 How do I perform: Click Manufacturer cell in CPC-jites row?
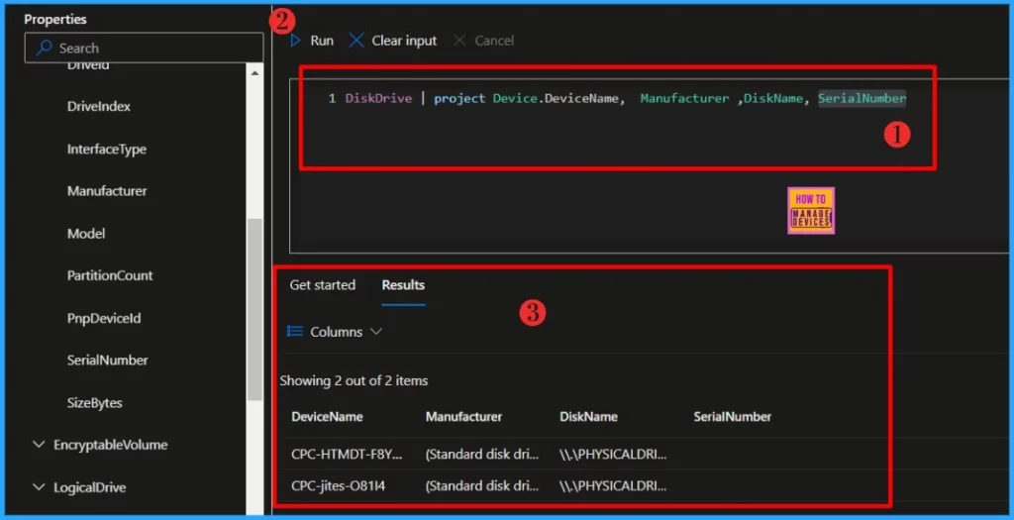coord(482,485)
